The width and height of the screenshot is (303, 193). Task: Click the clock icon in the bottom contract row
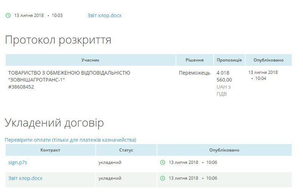pos(163,178)
